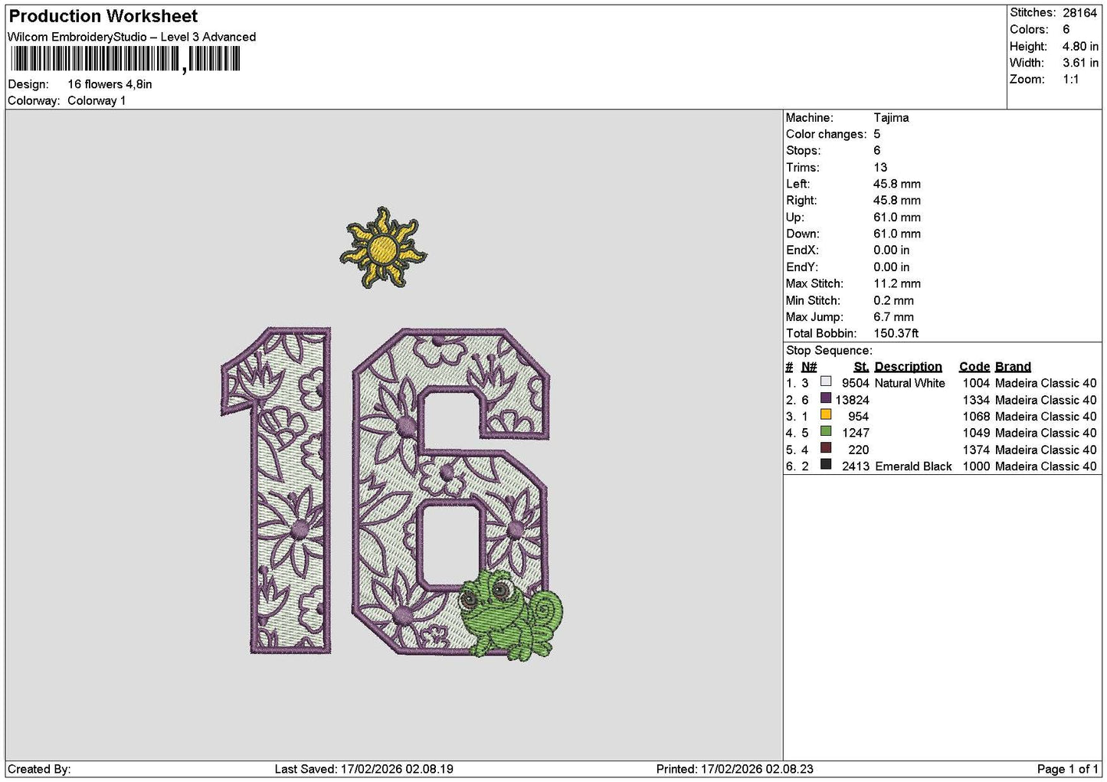Click the Colors value 6 in header
The height and width of the screenshot is (782, 1107).
click(x=1066, y=29)
